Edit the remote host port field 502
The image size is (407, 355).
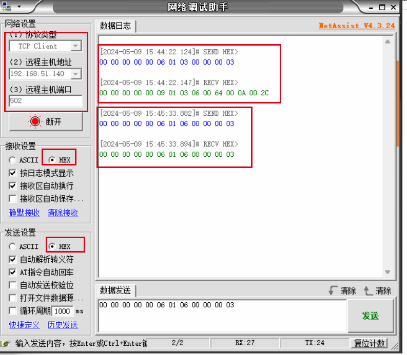point(46,101)
